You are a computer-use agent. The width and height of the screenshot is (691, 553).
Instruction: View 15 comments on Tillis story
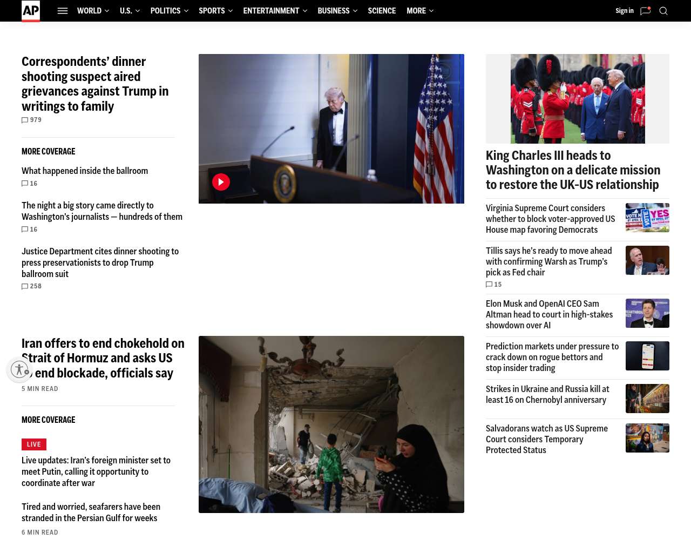click(494, 284)
